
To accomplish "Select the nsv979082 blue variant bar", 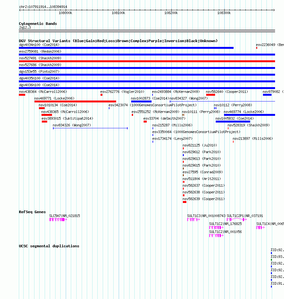I will pyautogui.click(x=267, y=95).
